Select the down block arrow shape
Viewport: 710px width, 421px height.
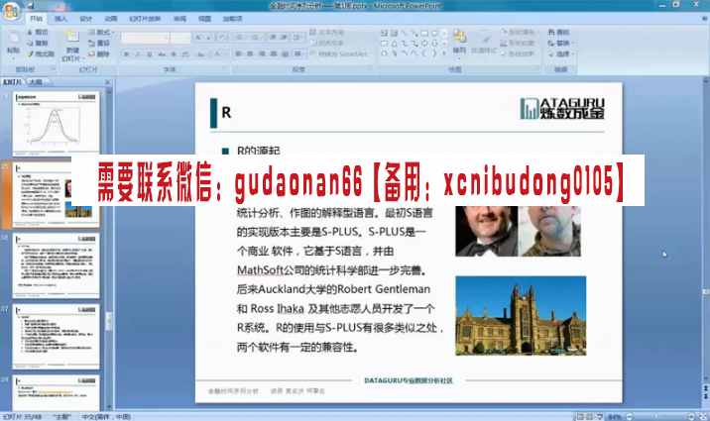point(434,44)
